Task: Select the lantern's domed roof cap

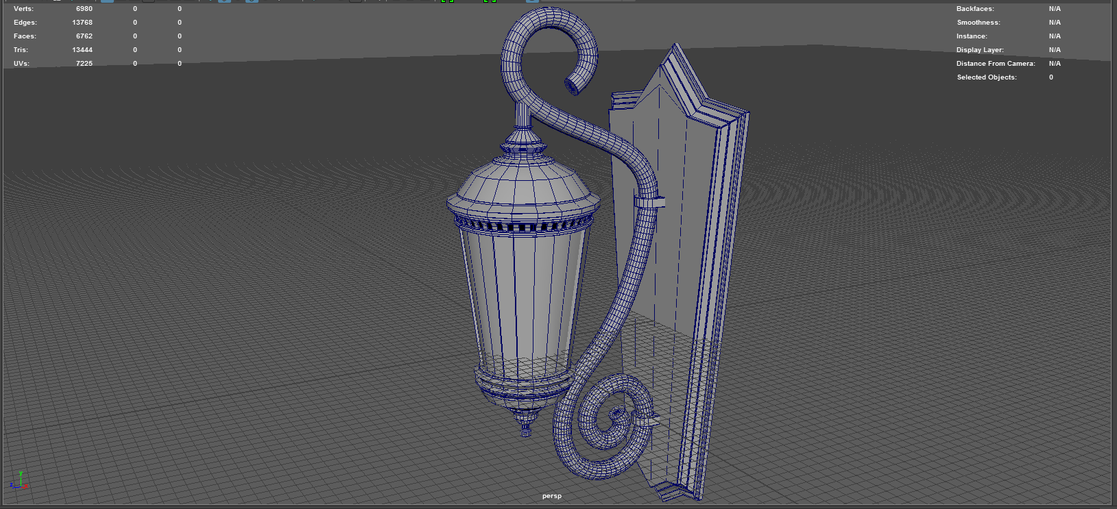Action: coord(523,182)
